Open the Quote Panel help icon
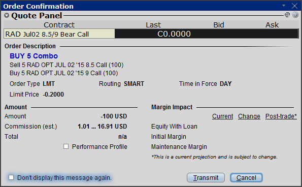Image resolution: width=302 pixels, height=187 pixels. tap(295, 15)
